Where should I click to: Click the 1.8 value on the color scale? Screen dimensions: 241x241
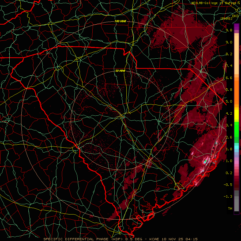point(229,149)
